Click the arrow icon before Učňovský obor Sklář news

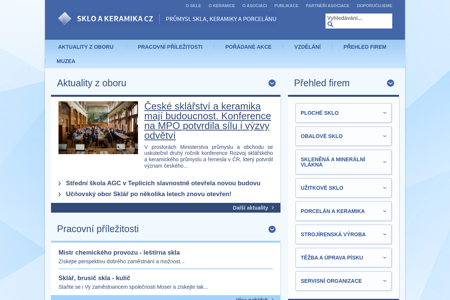click(x=60, y=194)
